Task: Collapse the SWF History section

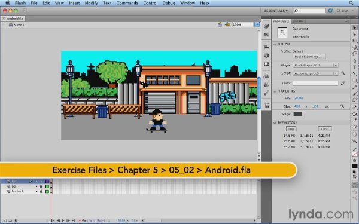Action: point(275,122)
